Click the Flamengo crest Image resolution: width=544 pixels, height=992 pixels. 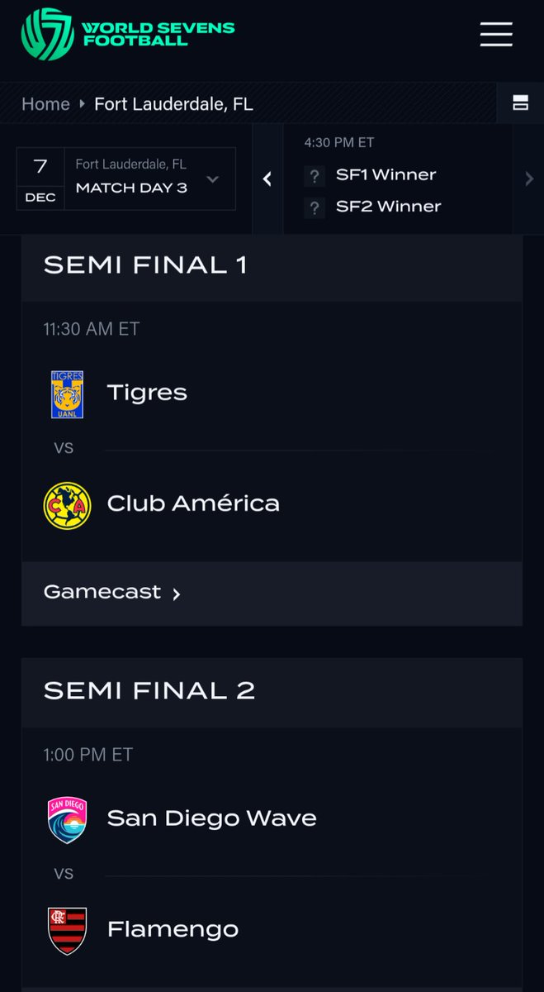(x=67, y=931)
